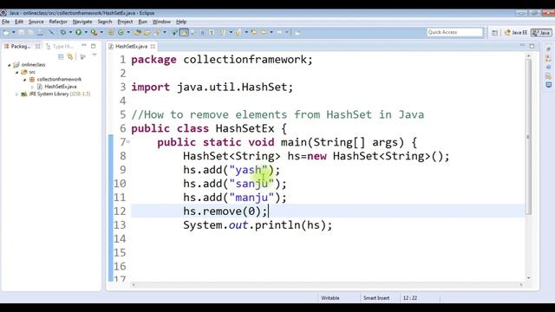Image resolution: width=555 pixels, height=312 pixels.
Task: Toggle Show Whitespace Characters icon
Action: (212, 33)
